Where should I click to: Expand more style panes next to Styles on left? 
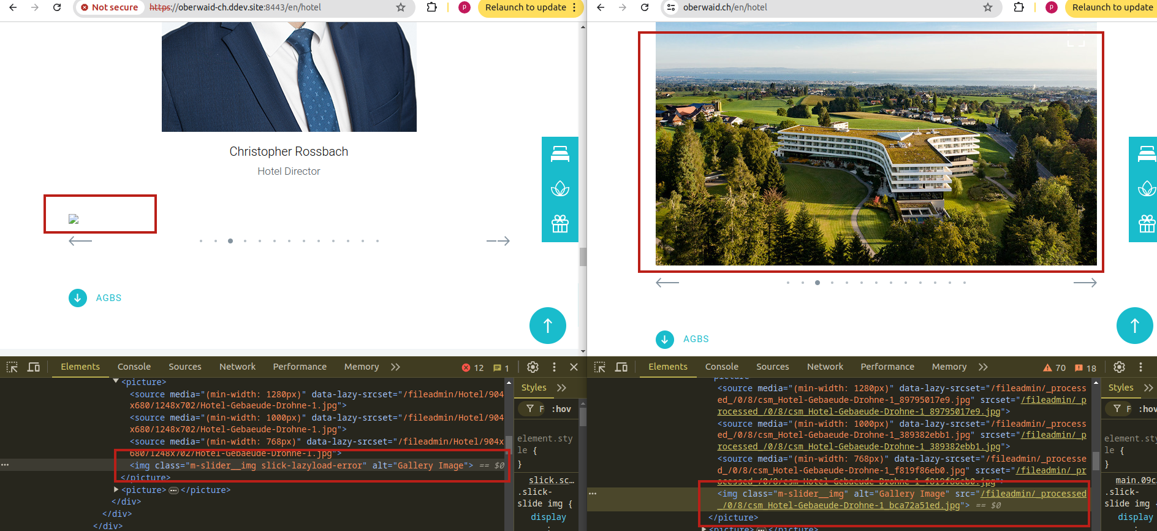coord(562,388)
